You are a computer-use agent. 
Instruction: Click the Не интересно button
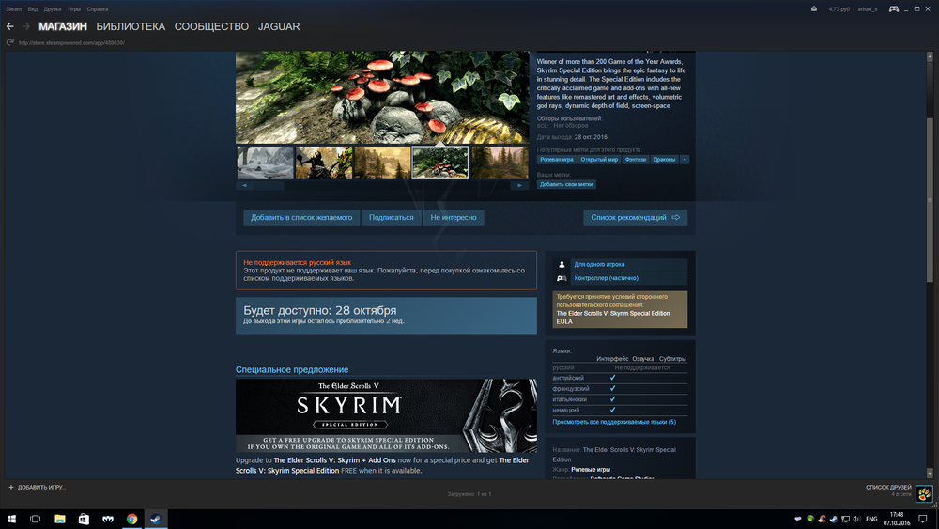[454, 217]
